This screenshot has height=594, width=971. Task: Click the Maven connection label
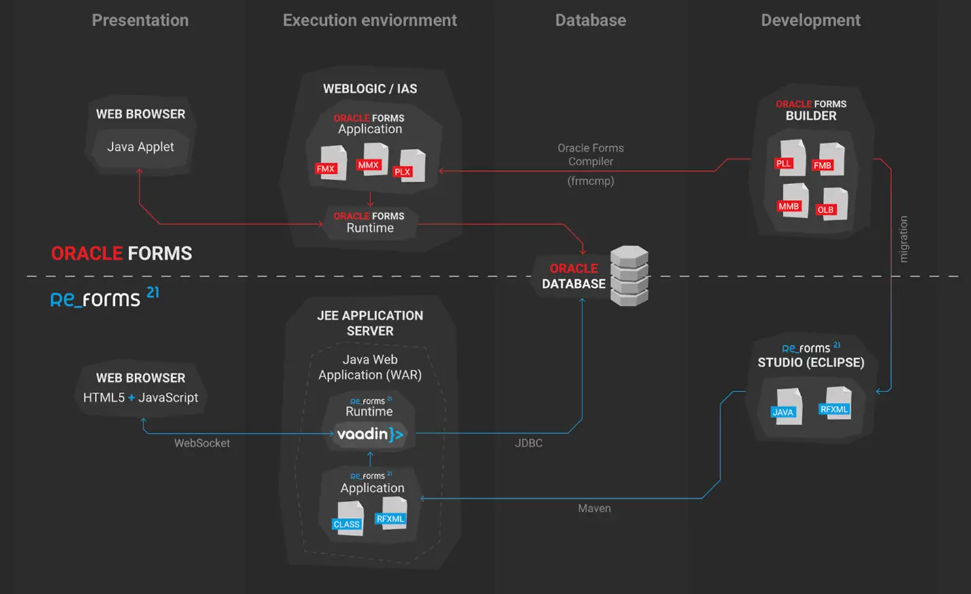pyautogui.click(x=594, y=508)
